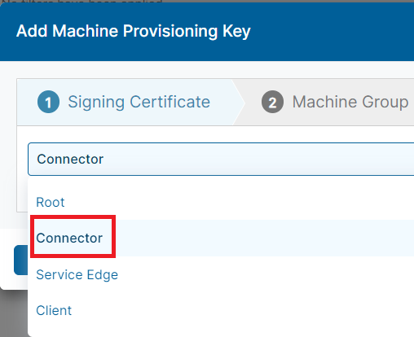This screenshot has width=414, height=337.
Task: Click blank row space next to Client
Action: 243,310
